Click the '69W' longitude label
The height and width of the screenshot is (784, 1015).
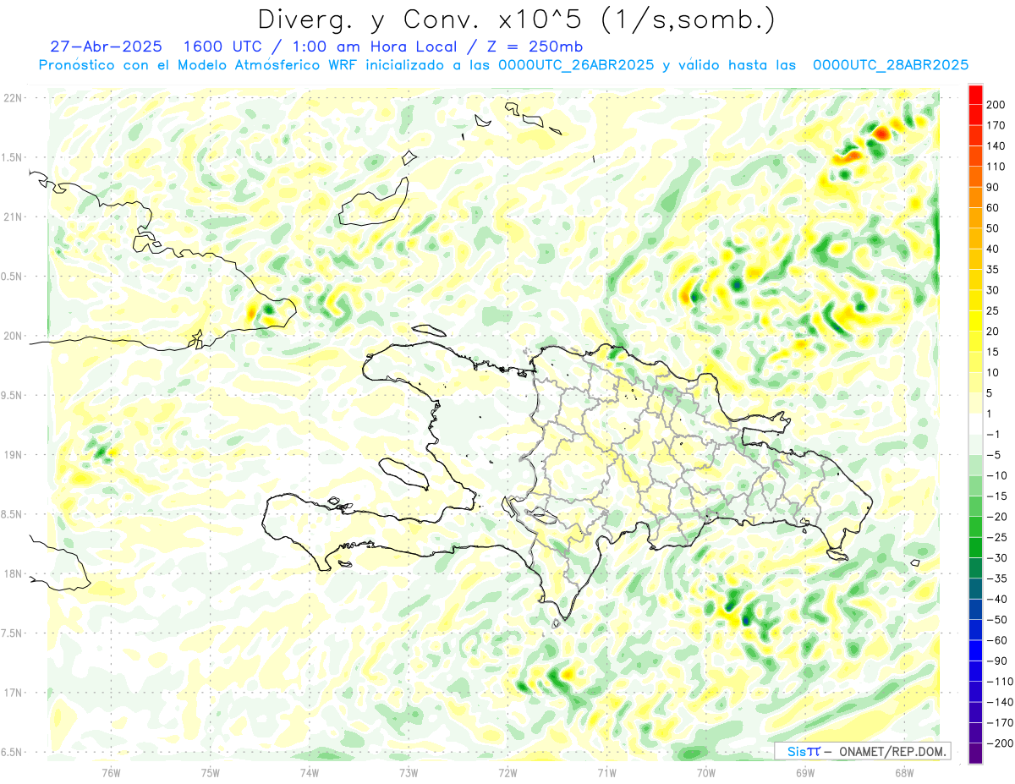805,772
